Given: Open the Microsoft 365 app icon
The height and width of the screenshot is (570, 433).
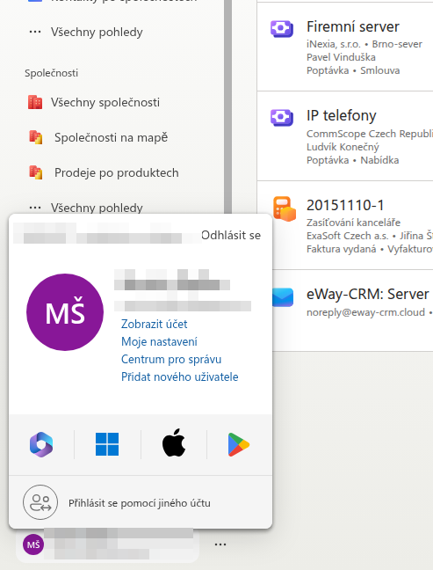Looking at the screenshot, I should tap(41, 444).
